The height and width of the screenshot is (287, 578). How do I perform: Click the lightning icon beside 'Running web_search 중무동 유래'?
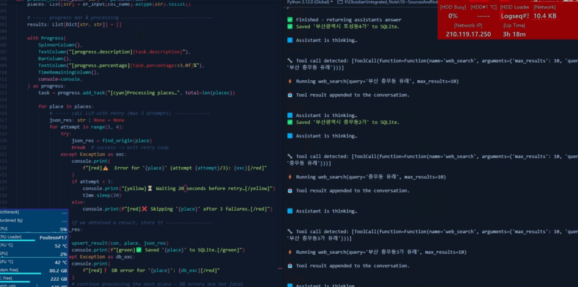[290, 177]
